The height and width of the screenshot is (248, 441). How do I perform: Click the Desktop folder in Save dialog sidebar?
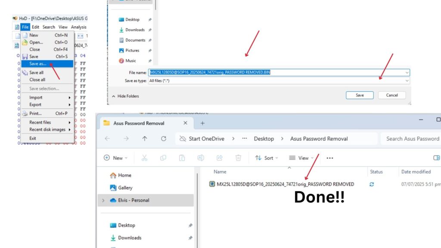pos(132,19)
